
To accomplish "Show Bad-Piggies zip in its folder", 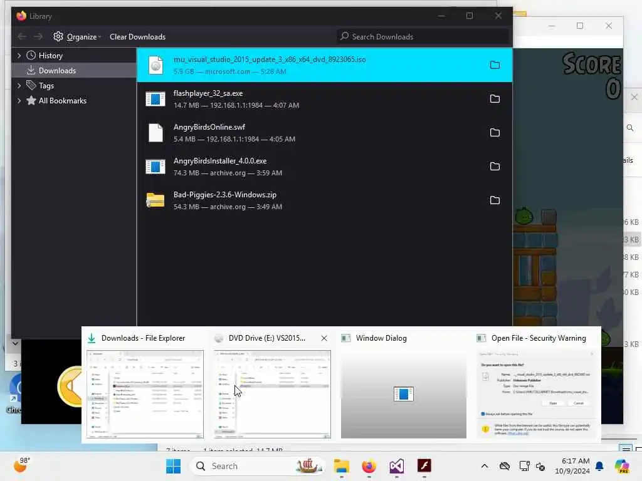I will 495,200.
